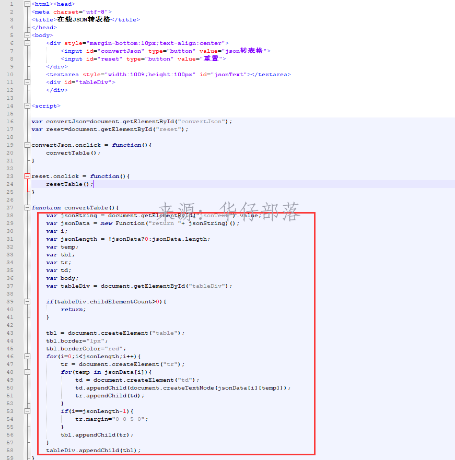Image resolution: width=455 pixels, height=460 pixels.
Task: Click the input id="convertJson" line
Action: tap(166, 51)
